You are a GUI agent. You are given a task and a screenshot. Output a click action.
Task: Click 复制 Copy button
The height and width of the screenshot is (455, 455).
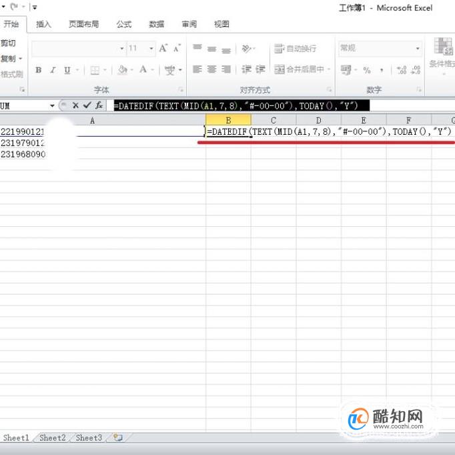8,59
